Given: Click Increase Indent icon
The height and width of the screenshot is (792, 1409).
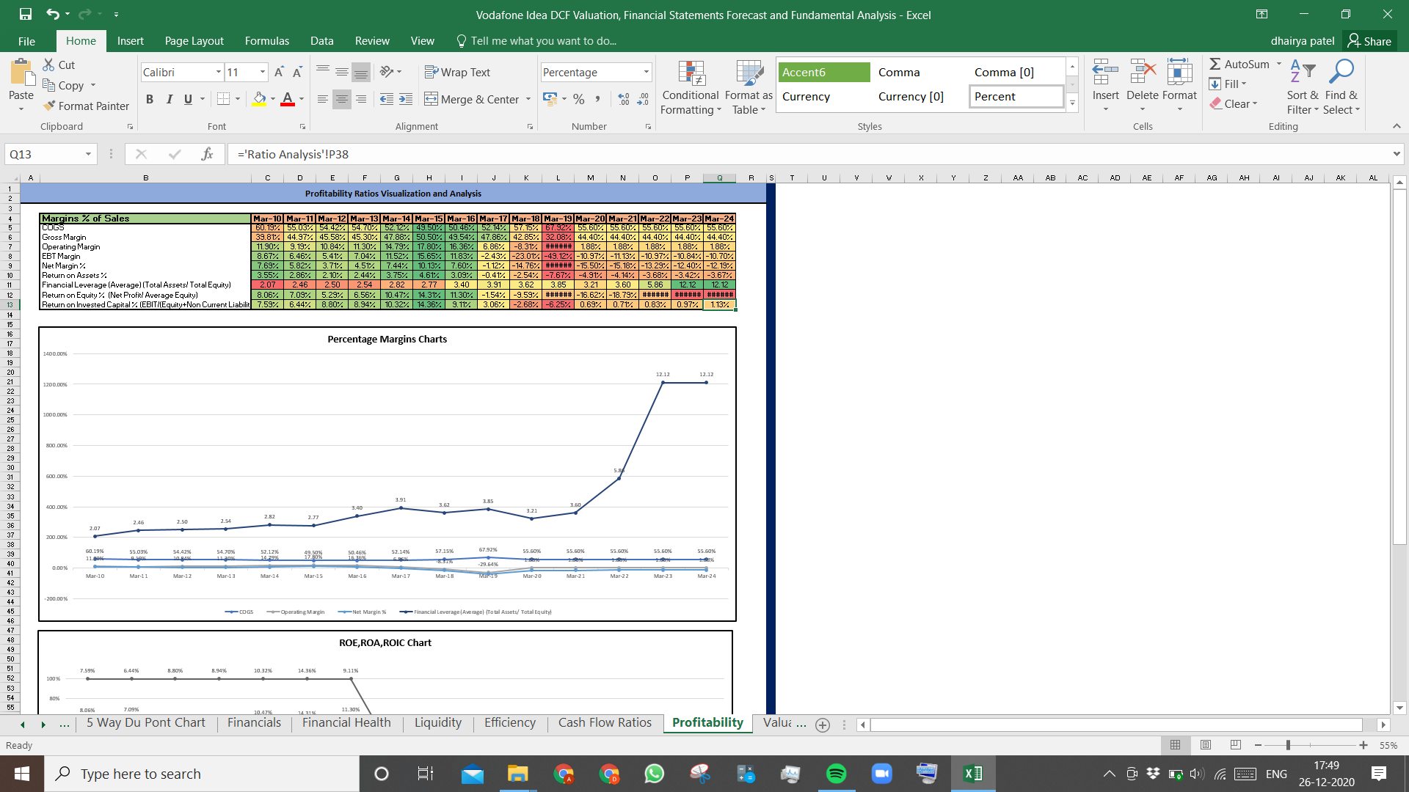Looking at the screenshot, I should pos(406,99).
